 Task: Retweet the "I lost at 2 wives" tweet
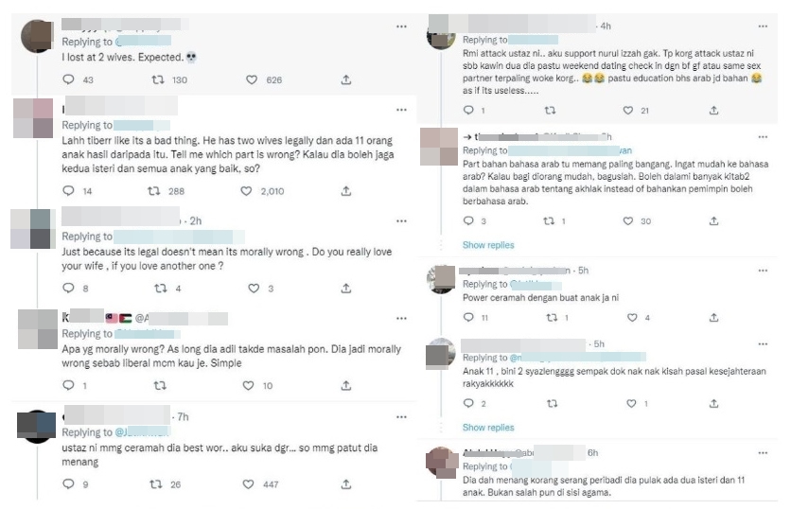[158, 79]
